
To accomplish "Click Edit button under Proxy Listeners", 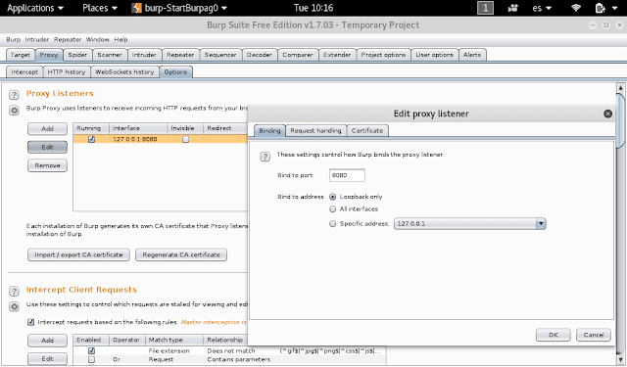I will click(x=47, y=147).
